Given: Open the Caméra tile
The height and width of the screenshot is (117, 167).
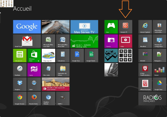Looking at the screenshot, I should coord(111,41).
